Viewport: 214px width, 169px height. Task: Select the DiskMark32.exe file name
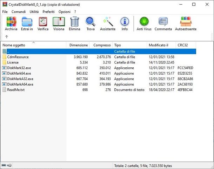point(19,68)
